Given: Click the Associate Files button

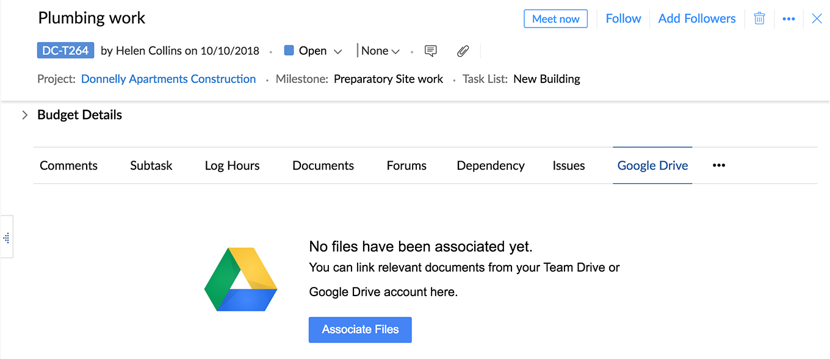Looking at the screenshot, I should 360,330.
